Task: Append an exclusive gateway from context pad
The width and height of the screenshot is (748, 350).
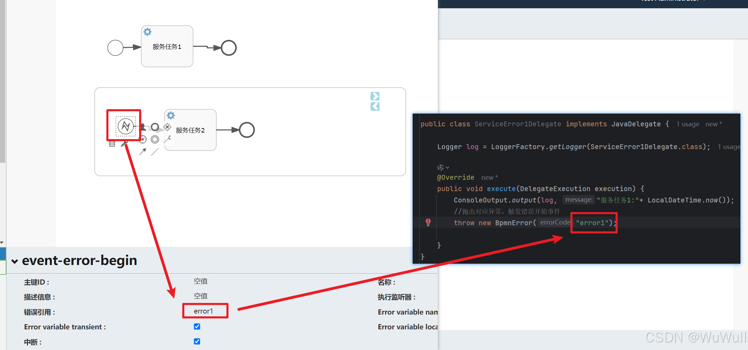Action: point(167,127)
